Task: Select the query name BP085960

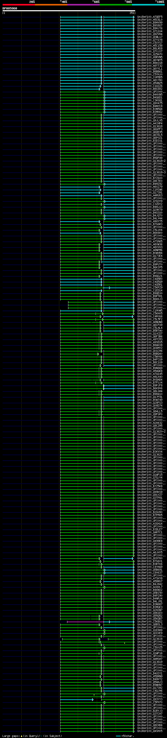Action: point(10,9)
